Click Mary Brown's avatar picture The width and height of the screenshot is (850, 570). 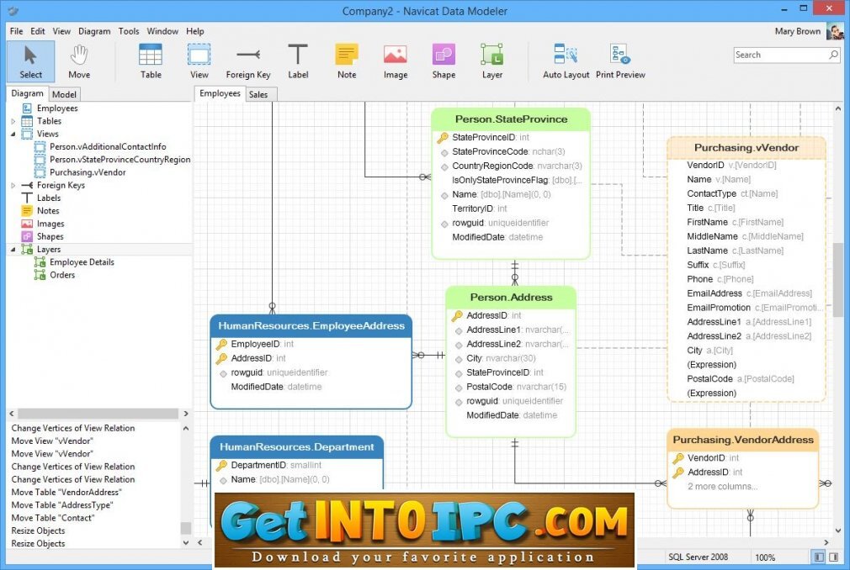[835, 31]
